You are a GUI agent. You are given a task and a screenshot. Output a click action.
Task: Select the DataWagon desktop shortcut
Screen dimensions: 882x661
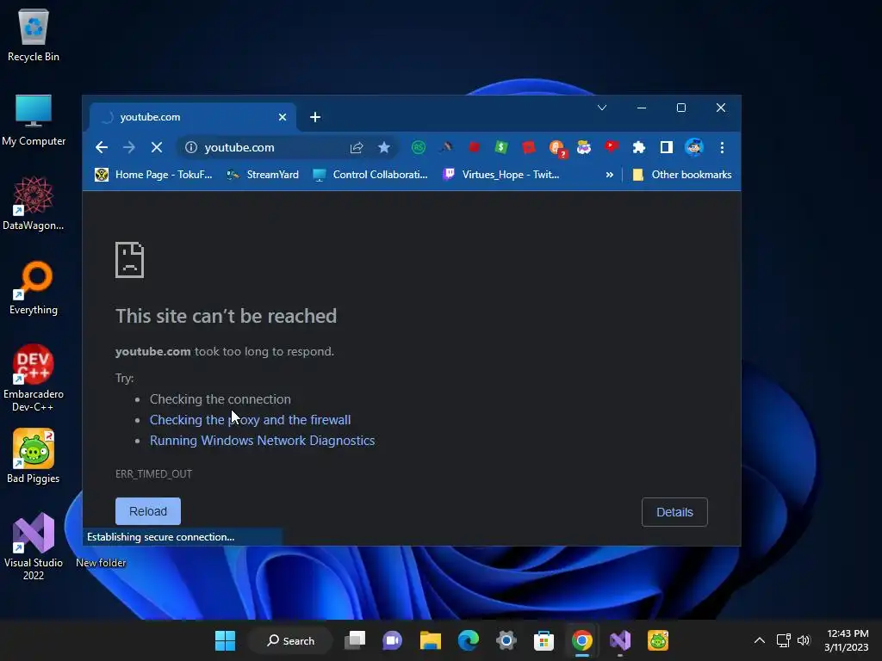coord(34,203)
